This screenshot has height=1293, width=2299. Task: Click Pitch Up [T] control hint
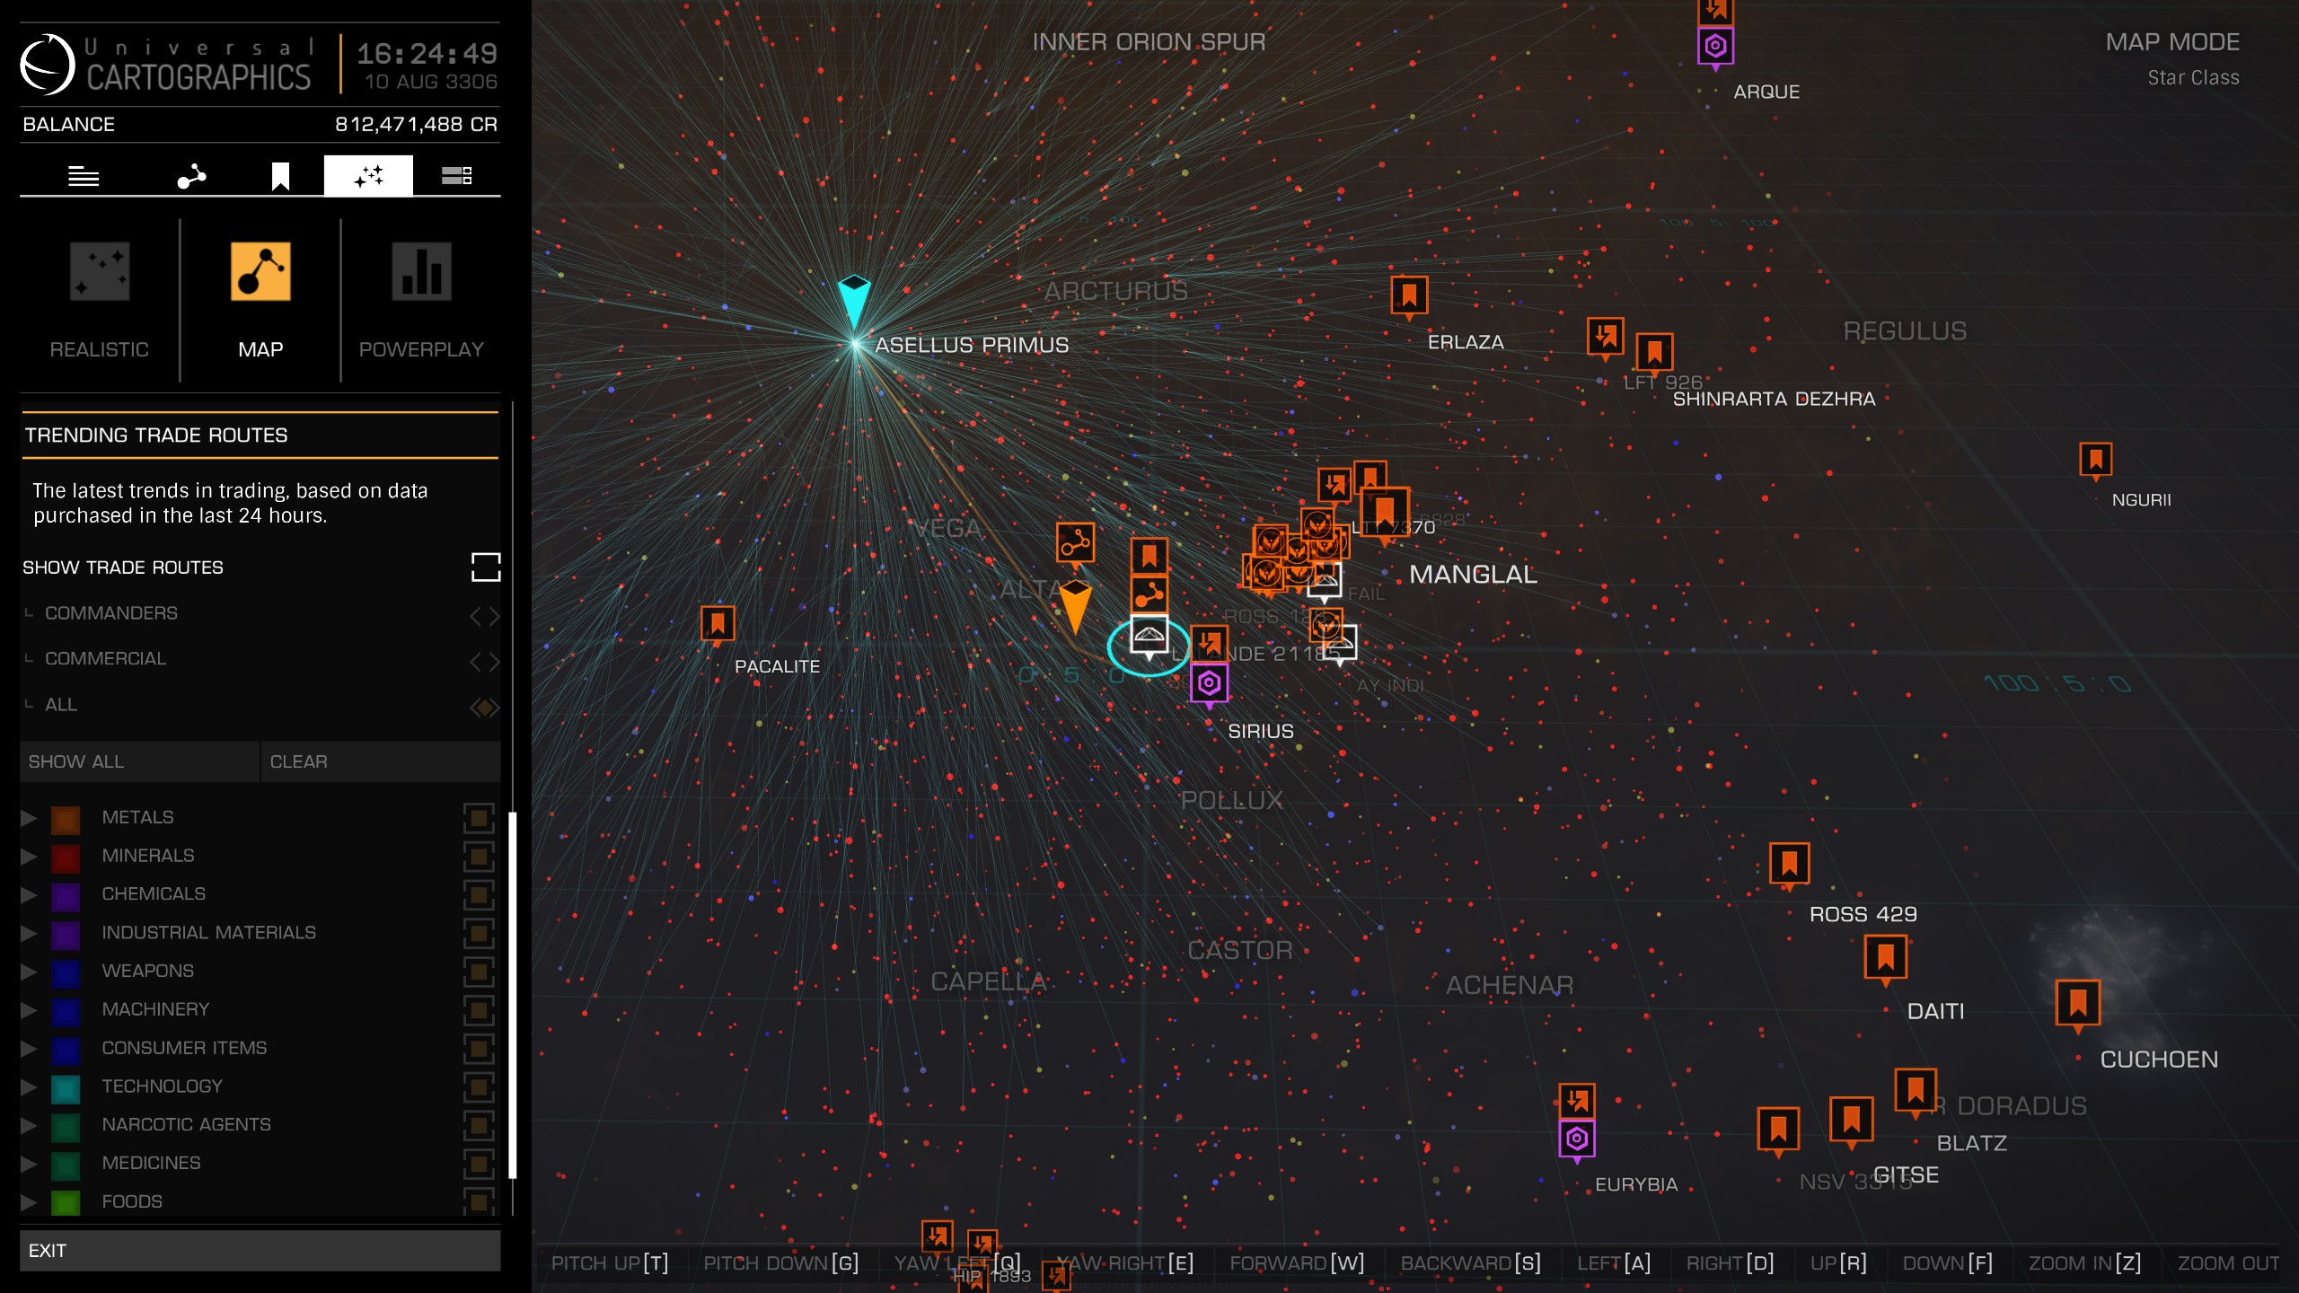tap(610, 1263)
